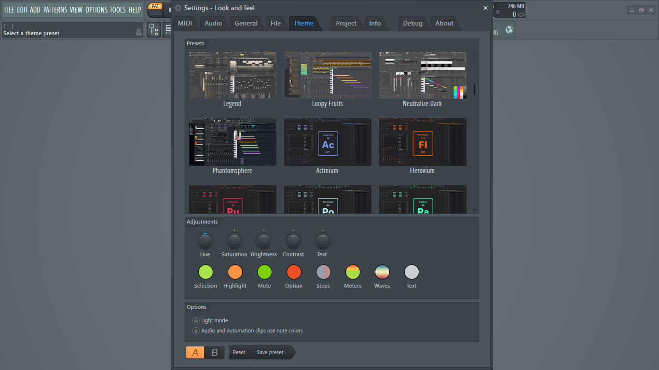Click the 246 MB memory readout
Screen dimensions: 659x370
(x=516, y=6)
